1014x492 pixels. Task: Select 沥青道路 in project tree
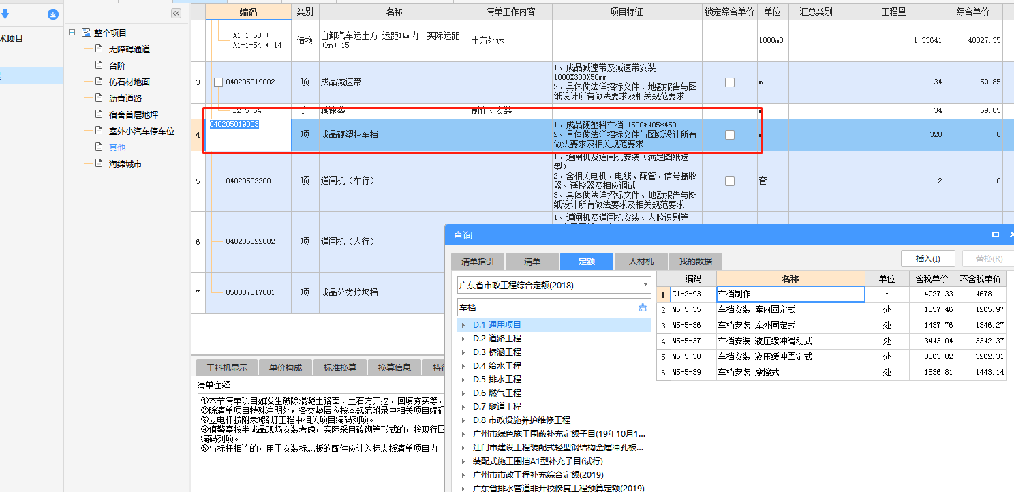tap(125, 98)
